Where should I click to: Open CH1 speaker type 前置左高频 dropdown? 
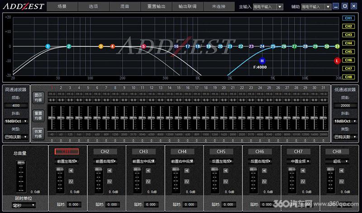click(67, 161)
